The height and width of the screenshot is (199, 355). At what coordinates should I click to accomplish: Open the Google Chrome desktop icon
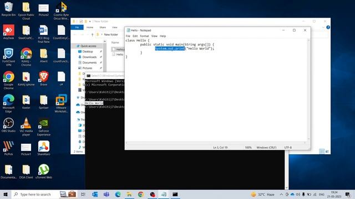[8, 80]
